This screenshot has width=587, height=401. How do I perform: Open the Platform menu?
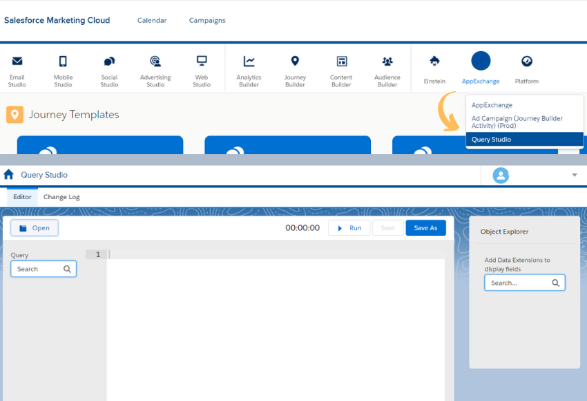[x=527, y=70]
